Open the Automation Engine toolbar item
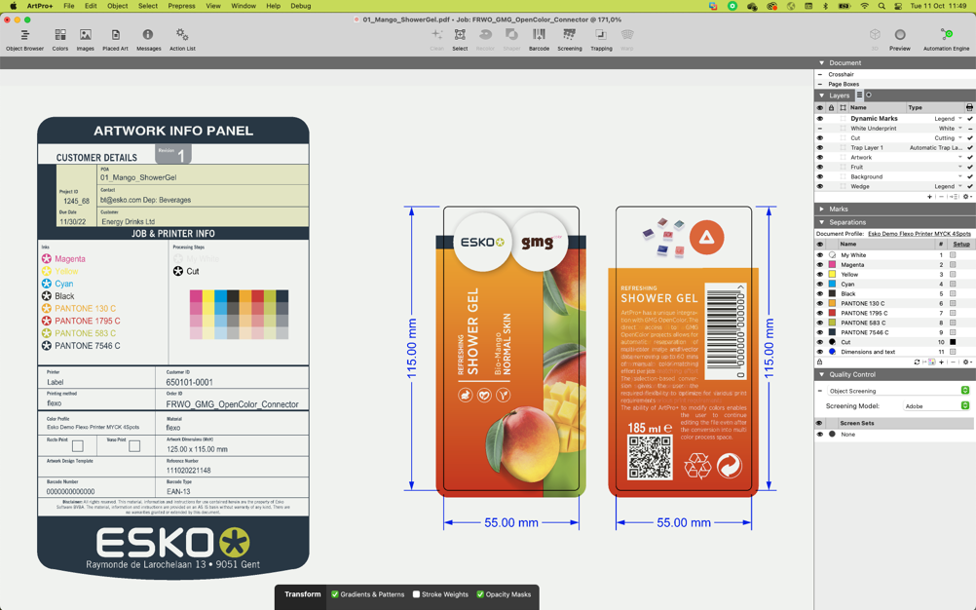 click(946, 39)
